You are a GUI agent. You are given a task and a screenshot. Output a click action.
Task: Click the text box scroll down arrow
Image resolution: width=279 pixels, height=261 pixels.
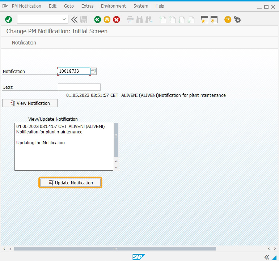(117, 167)
